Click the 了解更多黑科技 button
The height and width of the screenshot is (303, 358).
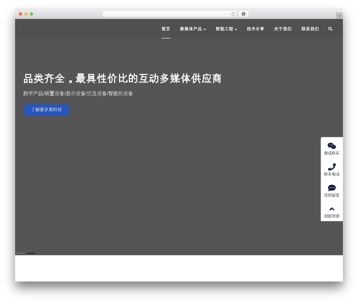46,110
